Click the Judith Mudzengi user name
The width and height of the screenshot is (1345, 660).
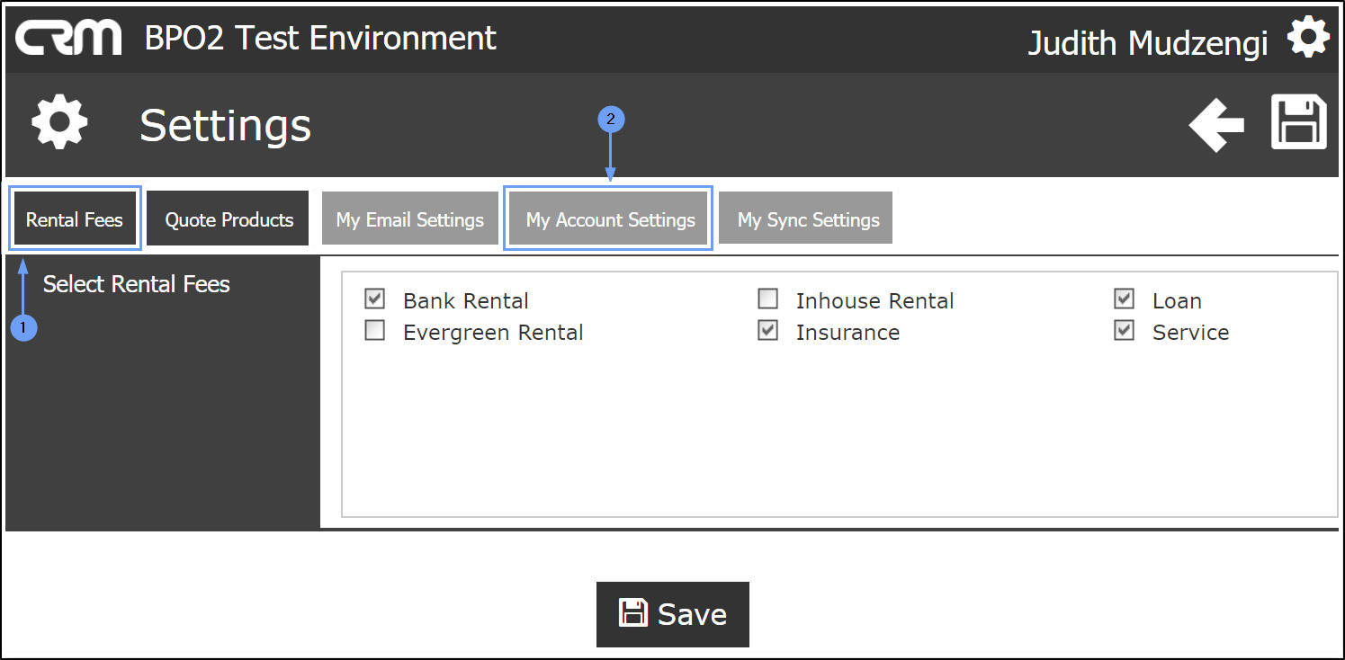(x=1147, y=42)
